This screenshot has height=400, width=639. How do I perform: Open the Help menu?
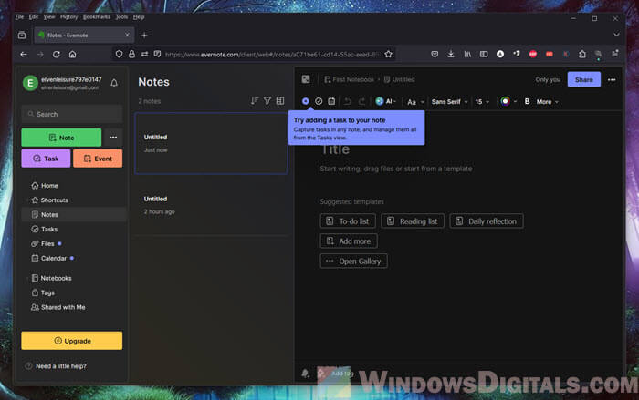pyautogui.click(x=139, y=17)
